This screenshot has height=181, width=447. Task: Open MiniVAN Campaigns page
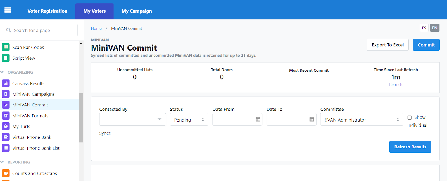(34, 94)
